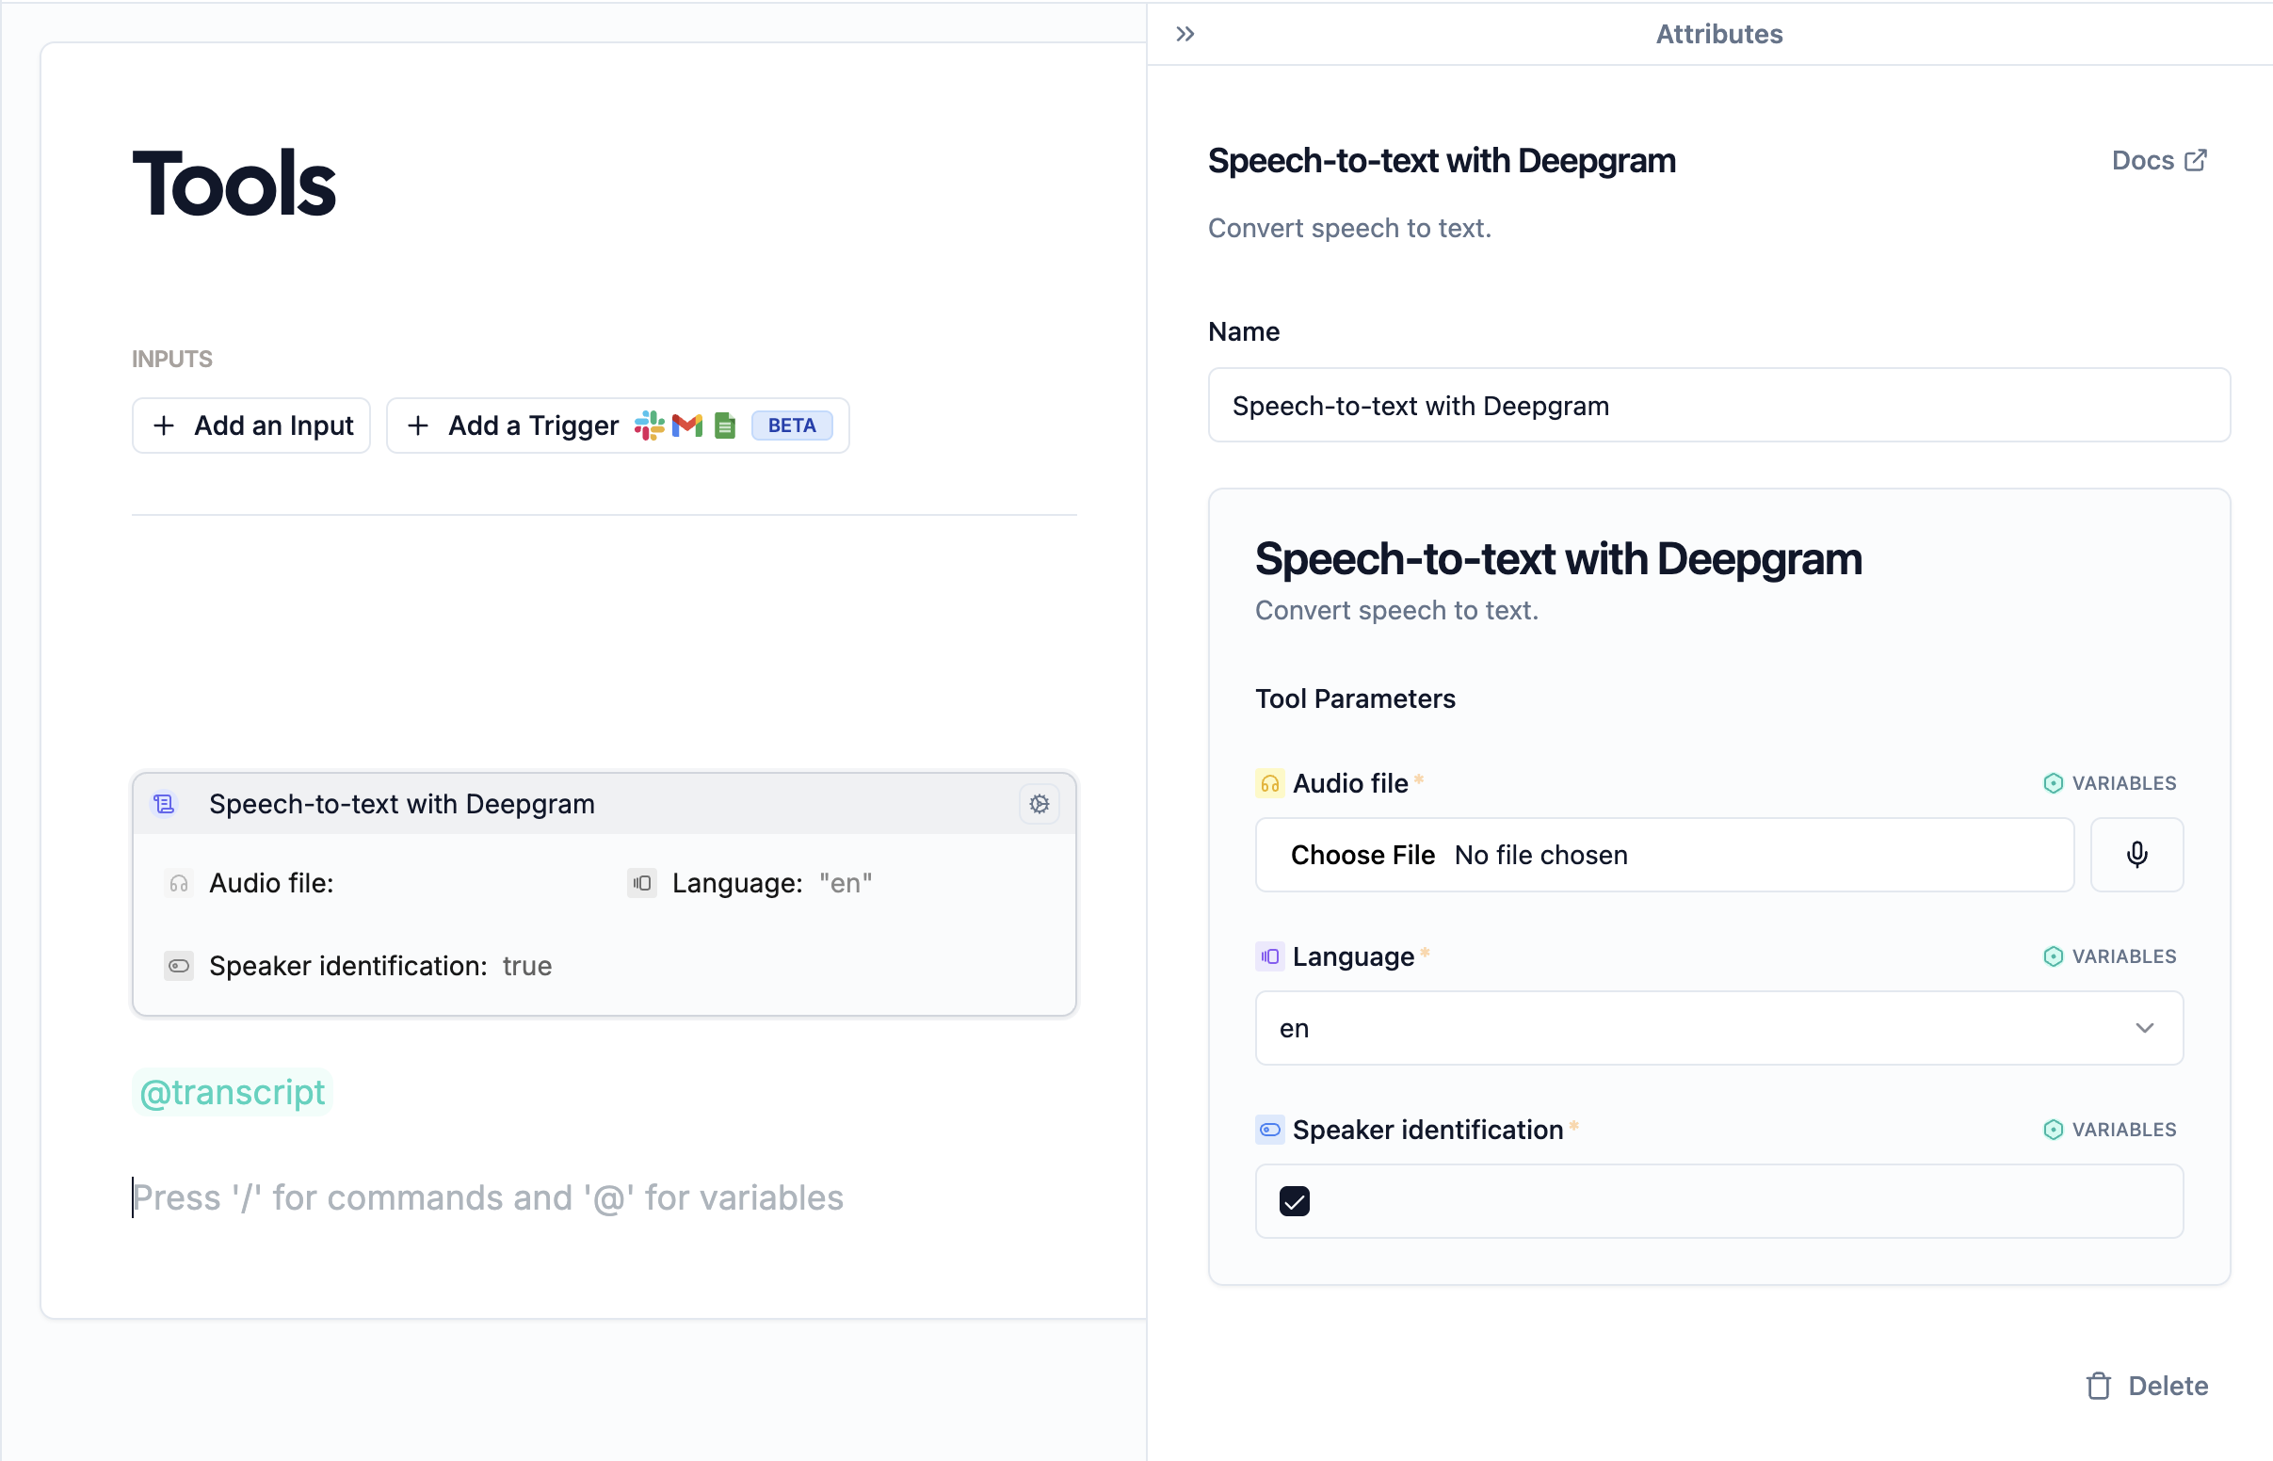2273x1461 pixels.
Task: Open settings gear on the Speech-to-text block
Action: tap(1040, 804)
